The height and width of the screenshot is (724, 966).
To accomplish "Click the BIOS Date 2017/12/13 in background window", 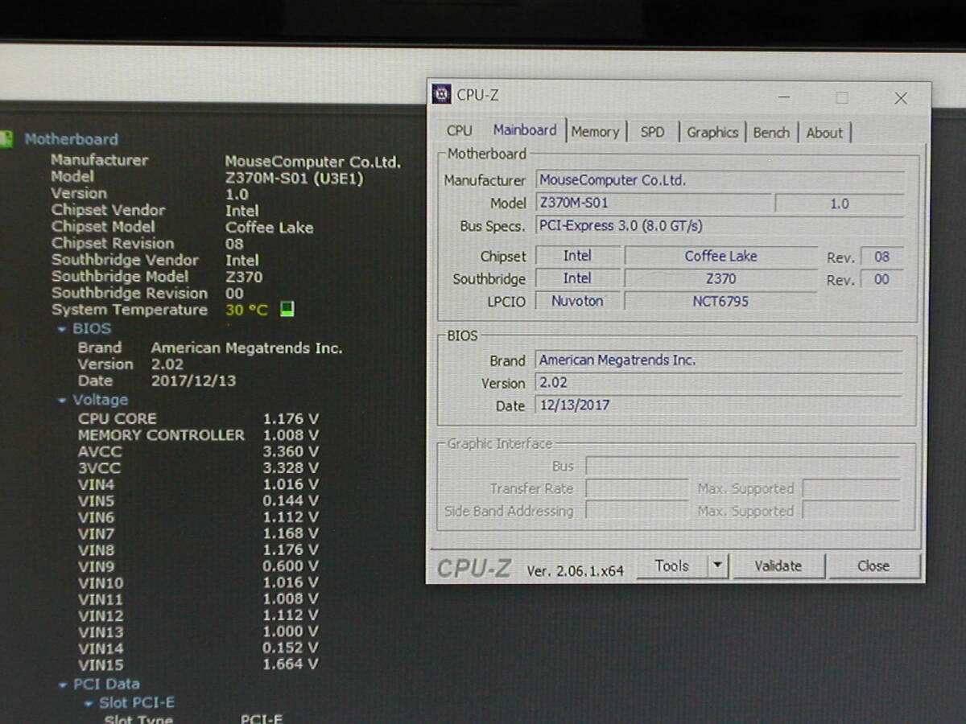I will [193, 381].
